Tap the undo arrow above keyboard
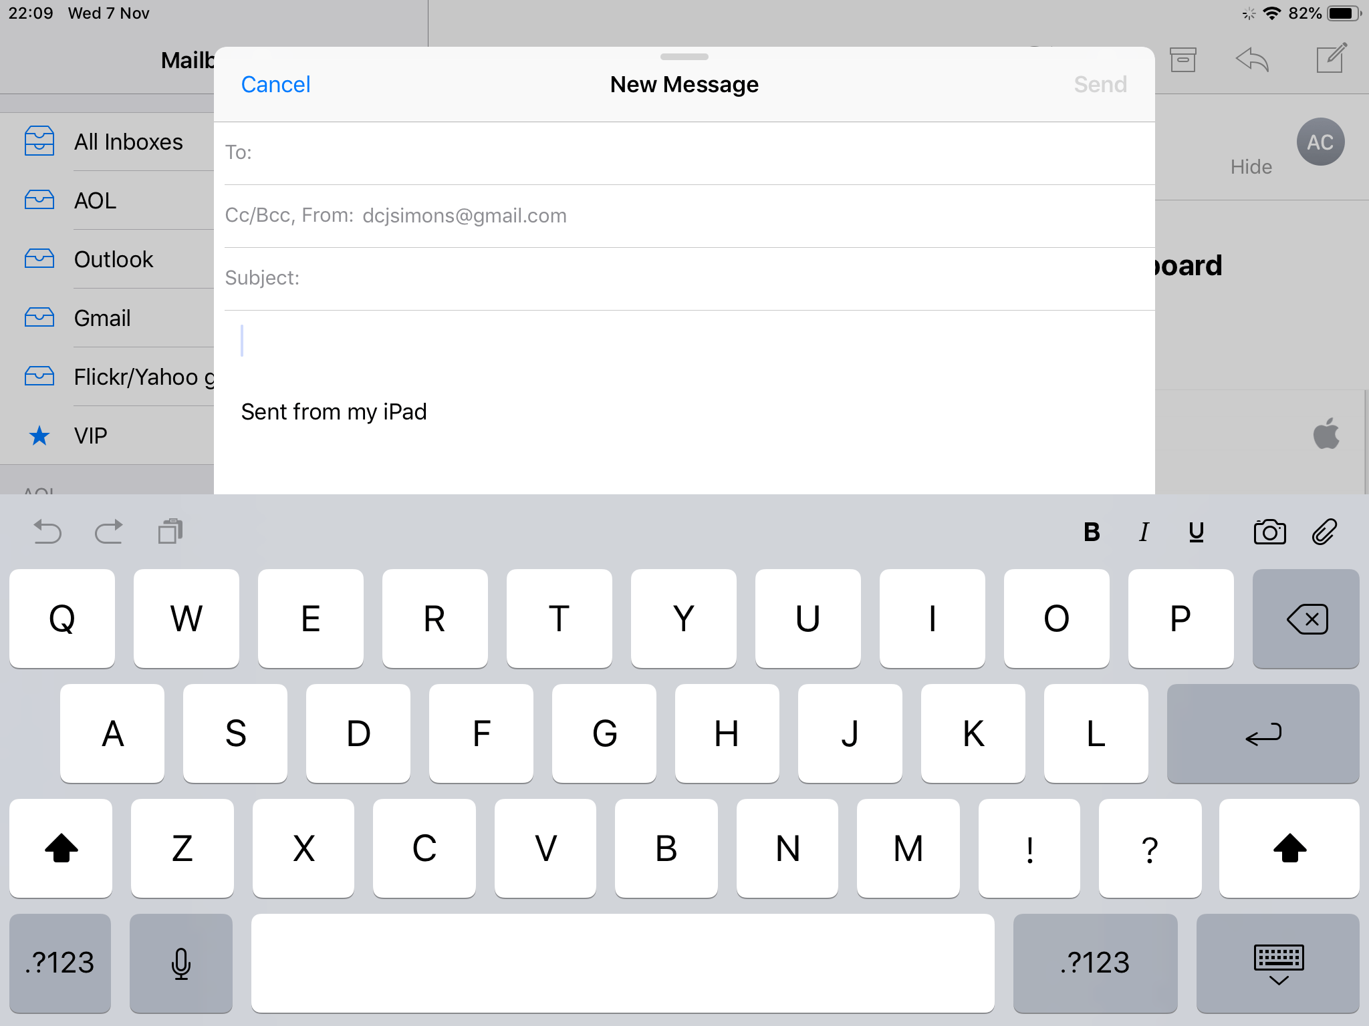This screenshot has width=1369, height=1026. click(x=47, y=532)
